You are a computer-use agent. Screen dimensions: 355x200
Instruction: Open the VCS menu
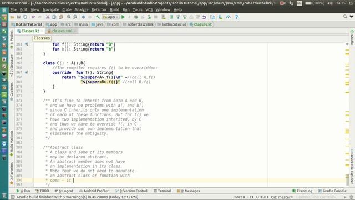149,10
